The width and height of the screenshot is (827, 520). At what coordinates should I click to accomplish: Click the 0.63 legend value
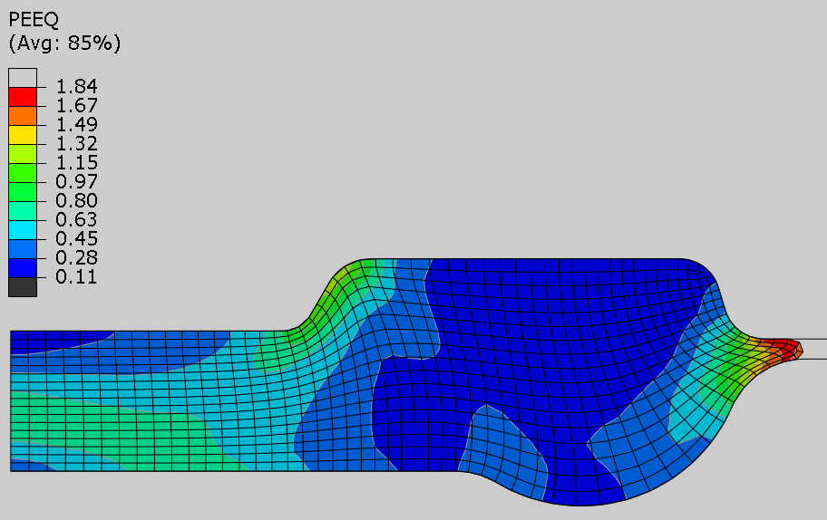[76, 219]
